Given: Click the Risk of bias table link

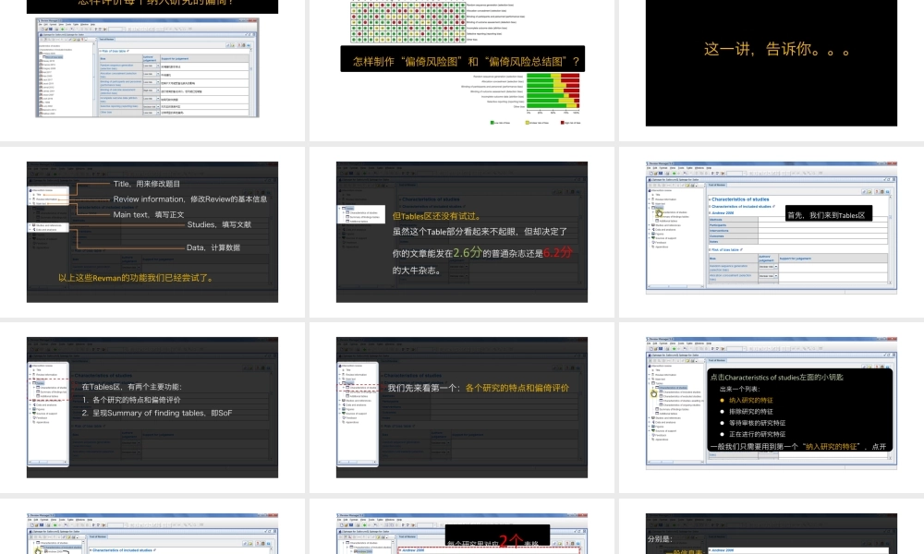Looking at the screenshot, I should (x=725, y=250).
